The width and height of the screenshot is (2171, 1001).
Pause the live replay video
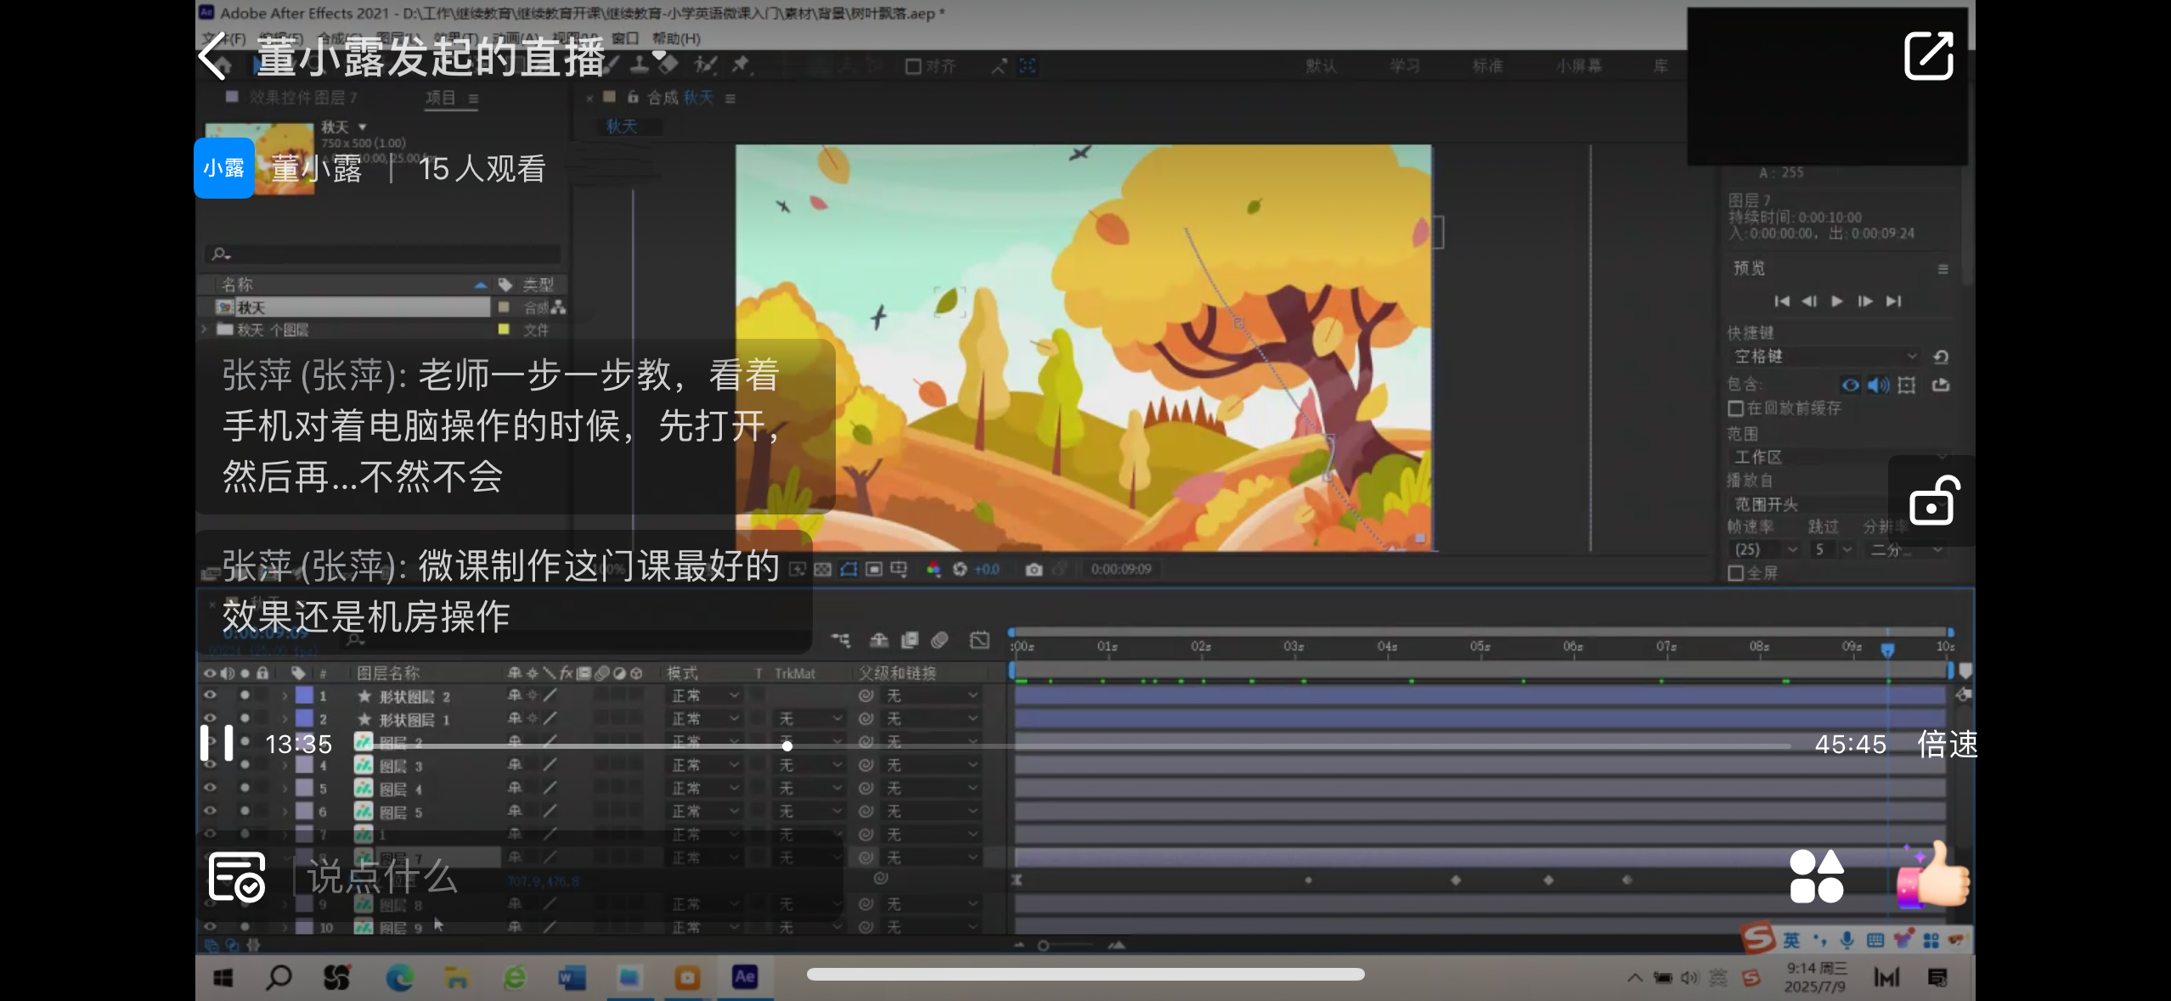coord(217,743)
